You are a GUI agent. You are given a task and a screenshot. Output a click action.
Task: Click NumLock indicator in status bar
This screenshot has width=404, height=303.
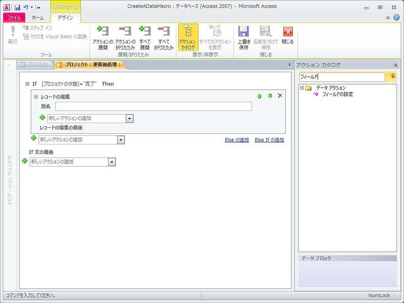click(x=379, y=295)
